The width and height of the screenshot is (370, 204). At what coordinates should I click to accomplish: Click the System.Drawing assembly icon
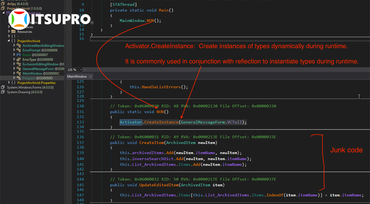(3, 92)
